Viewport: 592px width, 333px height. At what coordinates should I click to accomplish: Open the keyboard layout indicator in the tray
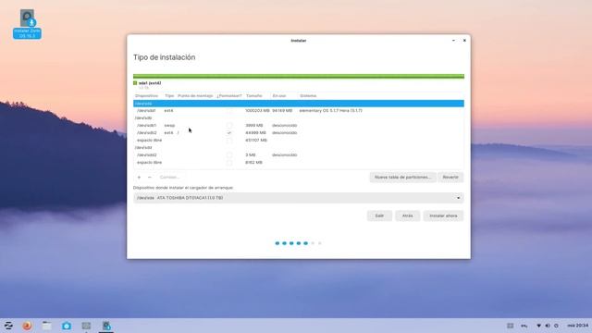[x=524, y=326]
